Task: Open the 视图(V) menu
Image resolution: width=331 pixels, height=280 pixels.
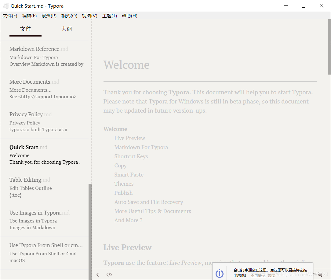Action: tap(89, 16)
